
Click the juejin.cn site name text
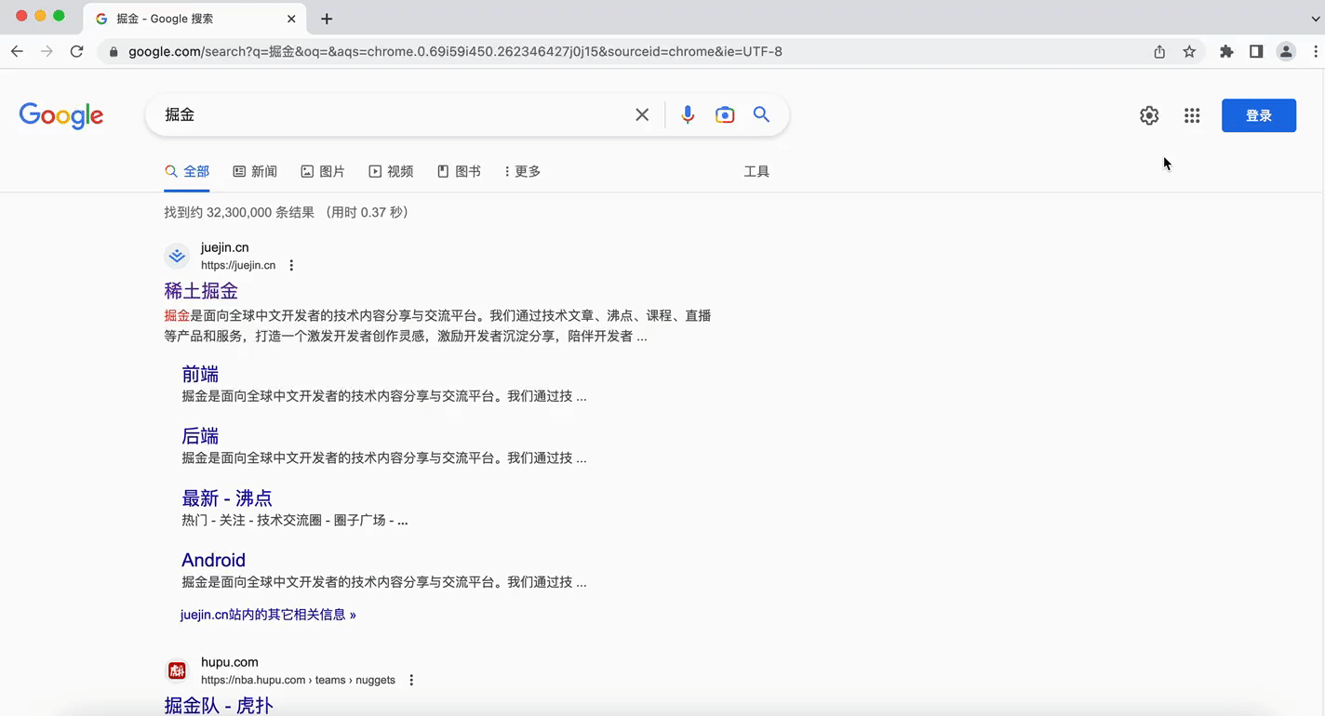coord(225,247)
